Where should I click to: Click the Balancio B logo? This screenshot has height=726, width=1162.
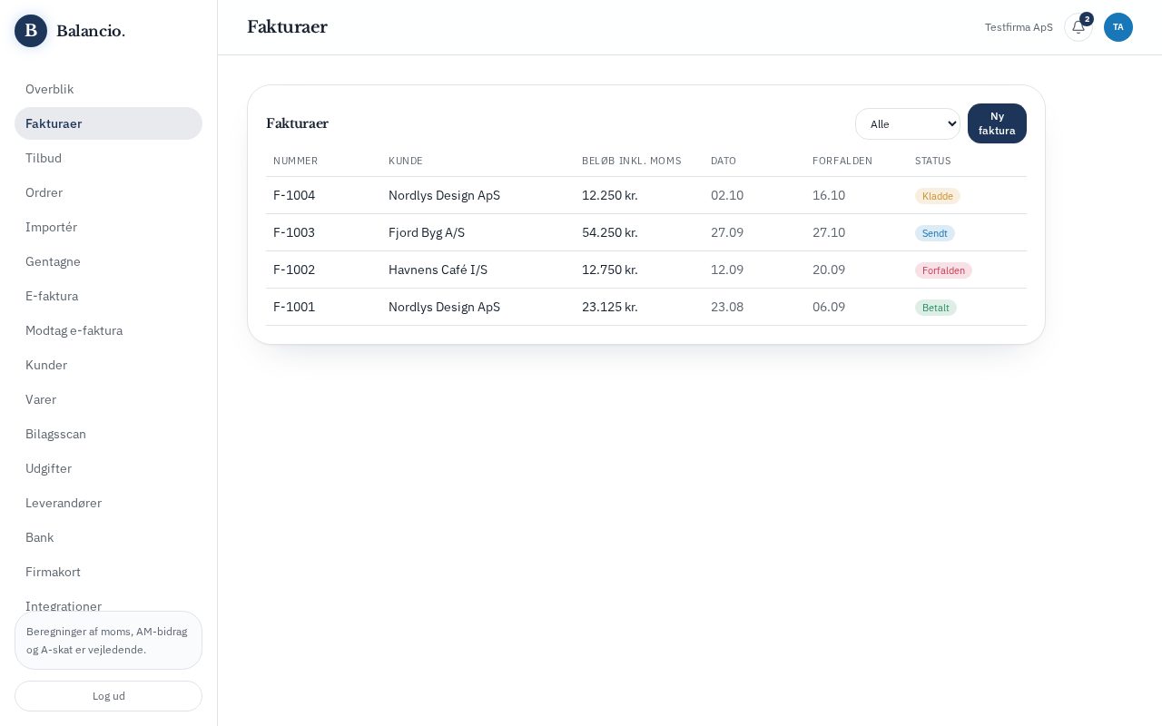pos(31,31)
